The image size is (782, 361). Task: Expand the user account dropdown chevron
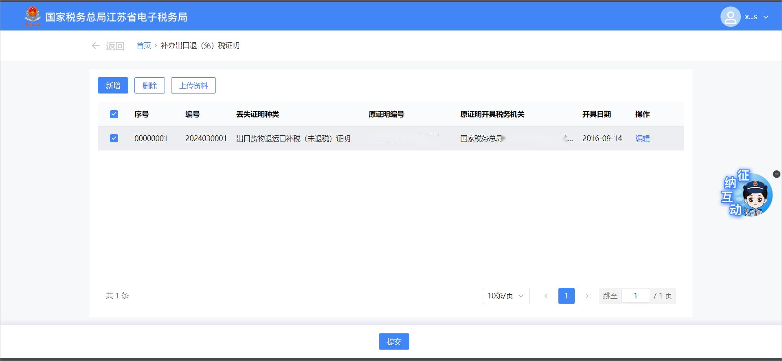[766, 17]
